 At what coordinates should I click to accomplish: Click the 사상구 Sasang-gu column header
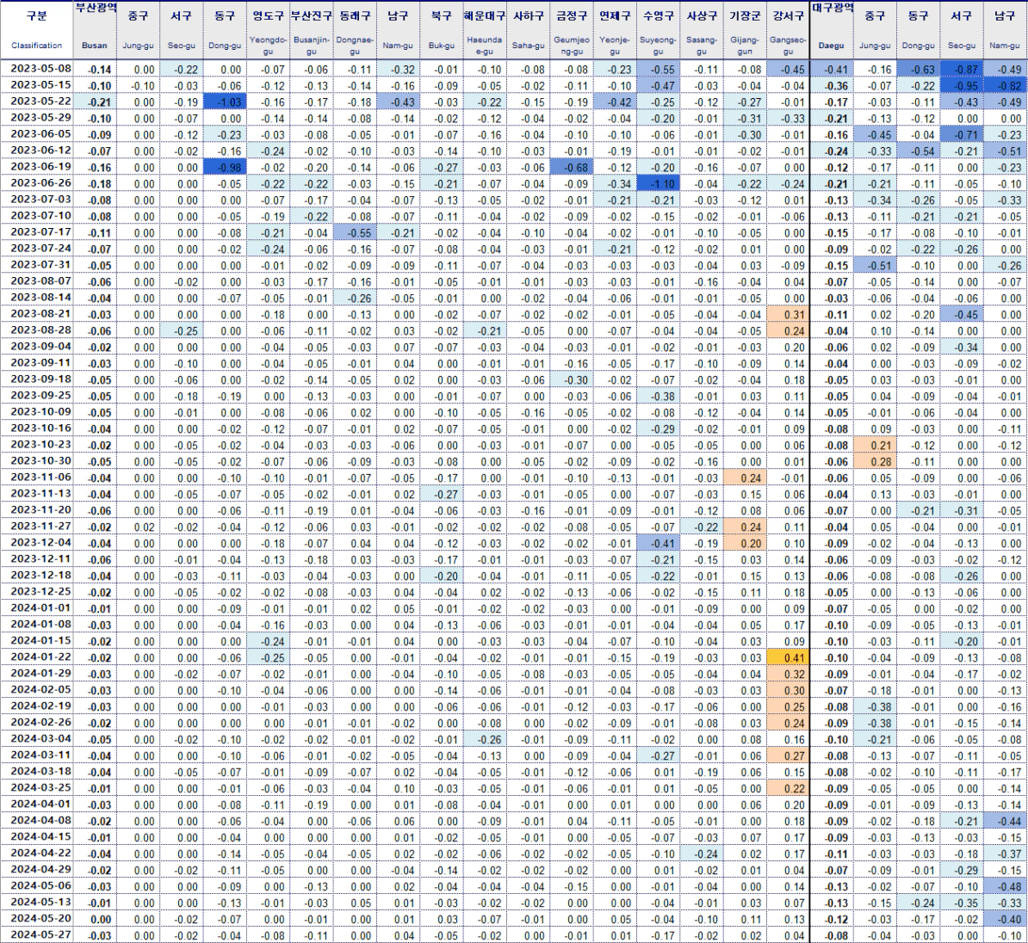701,30
